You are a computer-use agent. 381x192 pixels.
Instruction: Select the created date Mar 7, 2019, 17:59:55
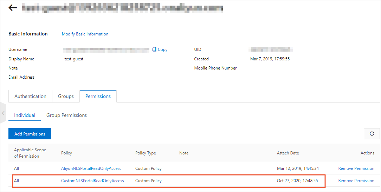pos(270,59)
